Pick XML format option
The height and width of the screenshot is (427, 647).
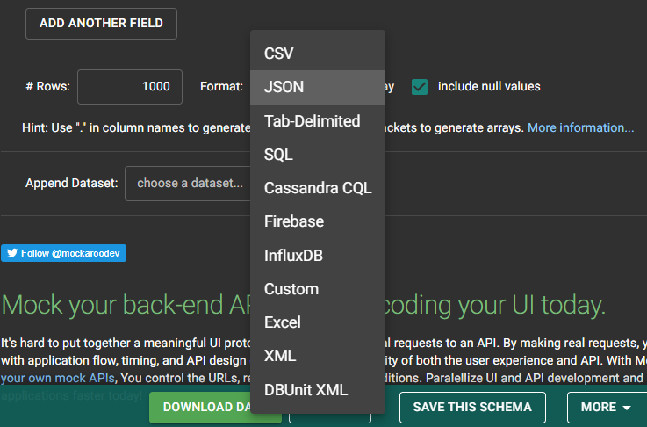(318, 356)
